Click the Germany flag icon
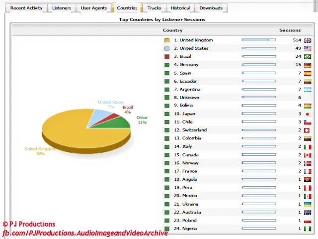The width and height of the screenshot is (318, 239). [308, 65]
